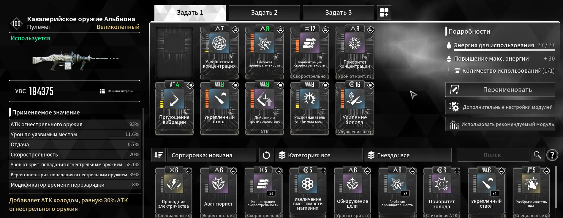Screen dimensions: 563x218
Task: Click the Переименовать button
Action: coord(500,90)
